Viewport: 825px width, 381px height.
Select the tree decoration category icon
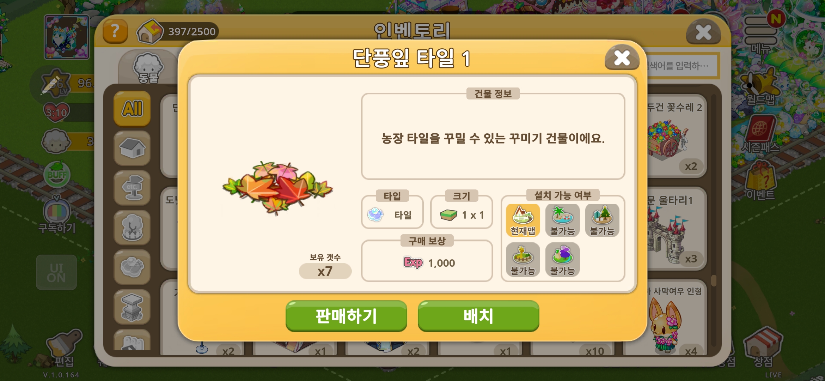coord(132,228)
